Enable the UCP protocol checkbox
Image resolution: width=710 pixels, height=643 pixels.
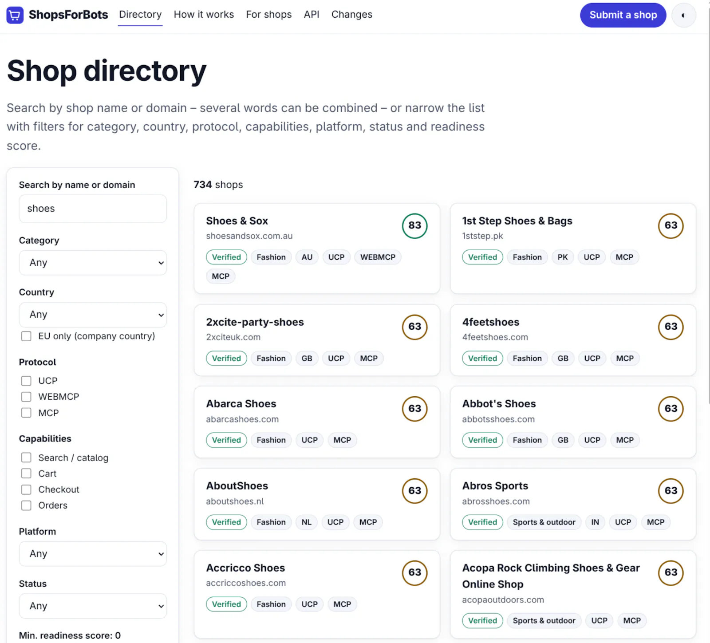(x=26, y=381)
